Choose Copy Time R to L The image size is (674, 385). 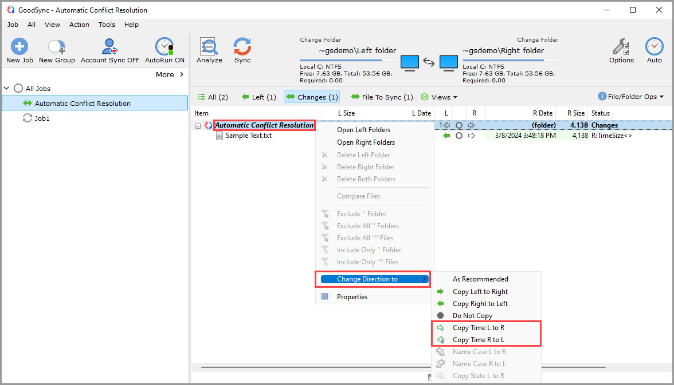(x=479, y=339)
